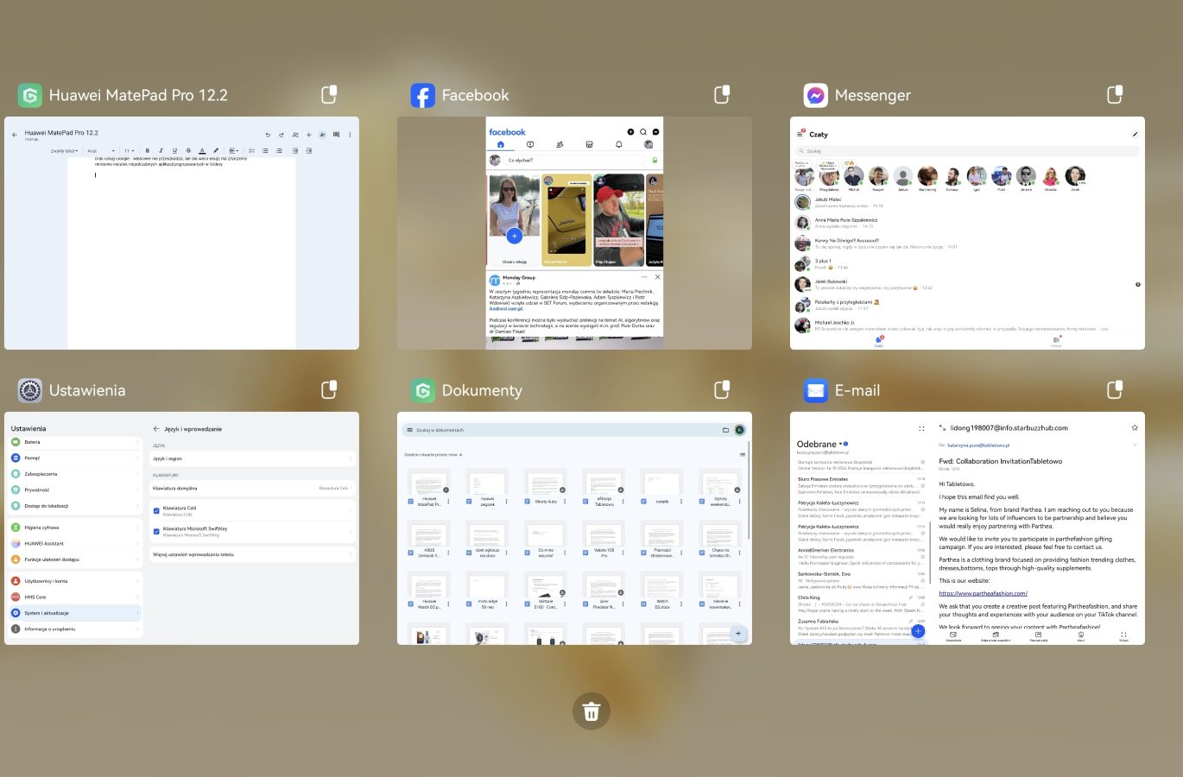
Task: Click the Messenger compose pencil icon
Action: pyautogui.click(x=1135, y=135)
